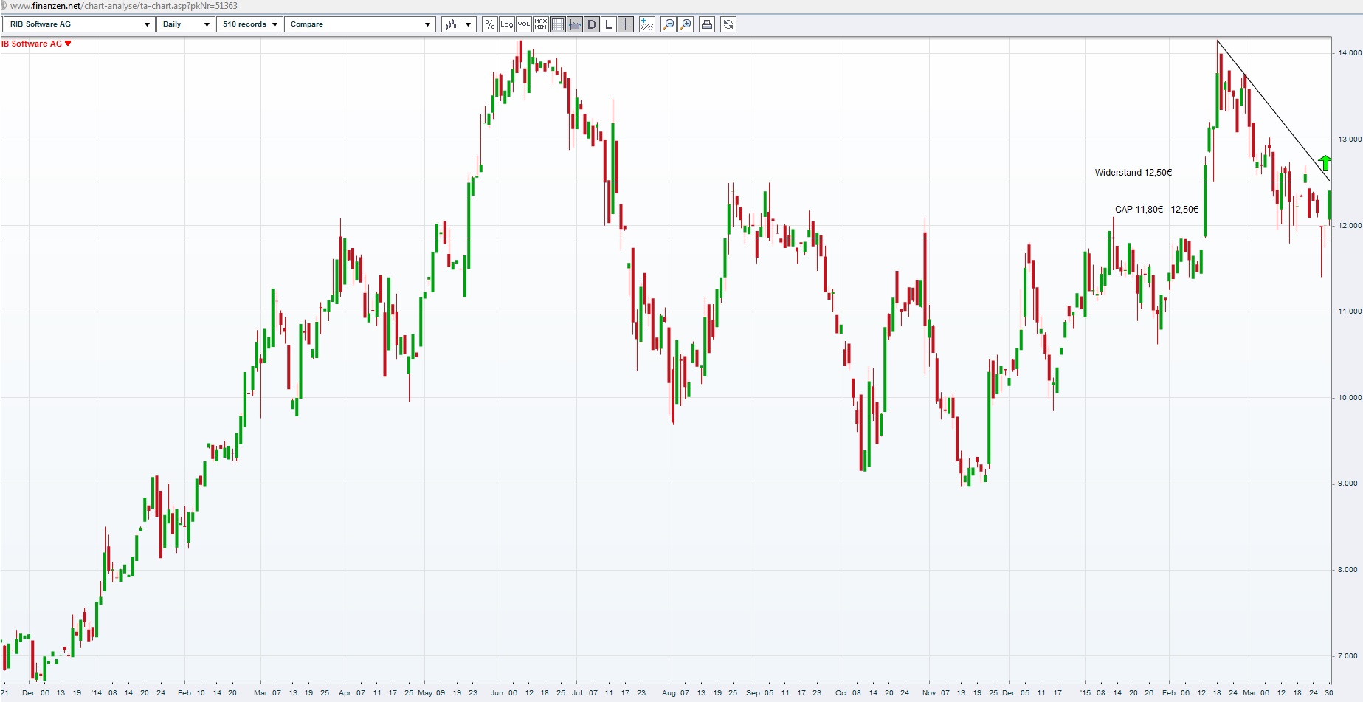The image size is (1363, 702).
Task: Click the 9.000 price axis label
Action: click(x=1348, y=484)
